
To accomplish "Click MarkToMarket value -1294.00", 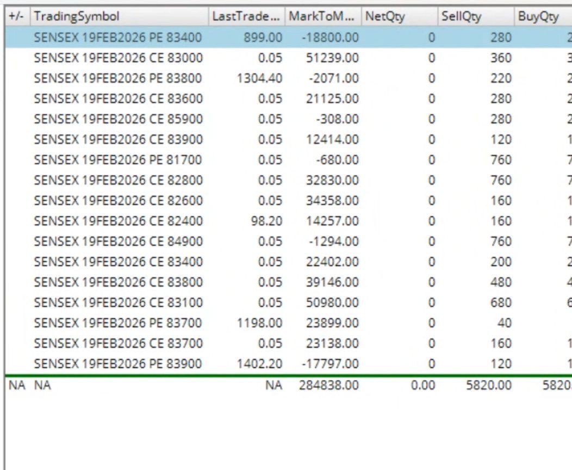I will click(x=334, y=242).
